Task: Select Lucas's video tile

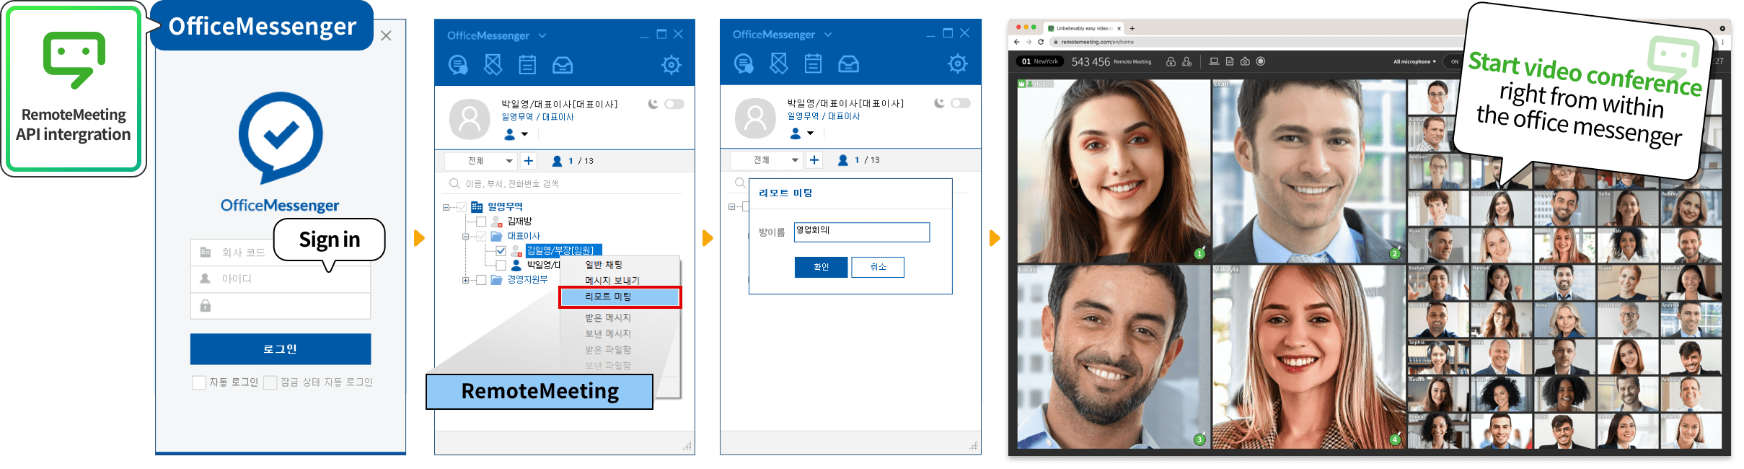Action: pos(1114,356)
